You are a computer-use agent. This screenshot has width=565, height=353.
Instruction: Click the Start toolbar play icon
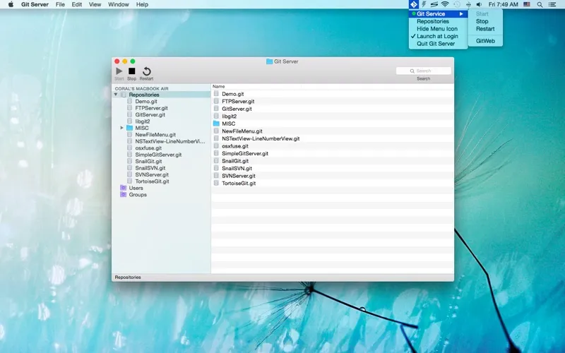click(x=119, y=71)
